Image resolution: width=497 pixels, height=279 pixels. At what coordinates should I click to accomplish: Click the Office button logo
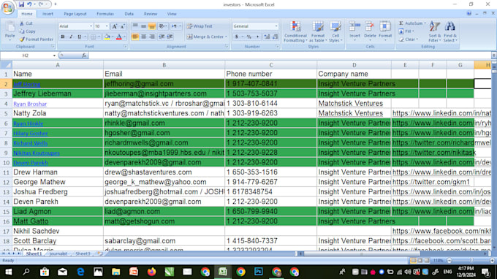tap(7, 7)
